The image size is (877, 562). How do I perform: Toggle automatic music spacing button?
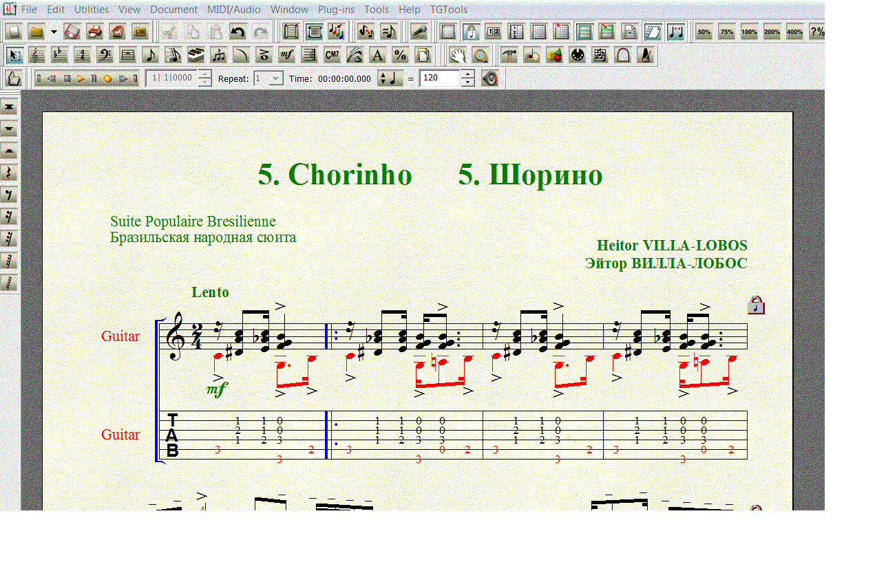(x=676, y=32)
